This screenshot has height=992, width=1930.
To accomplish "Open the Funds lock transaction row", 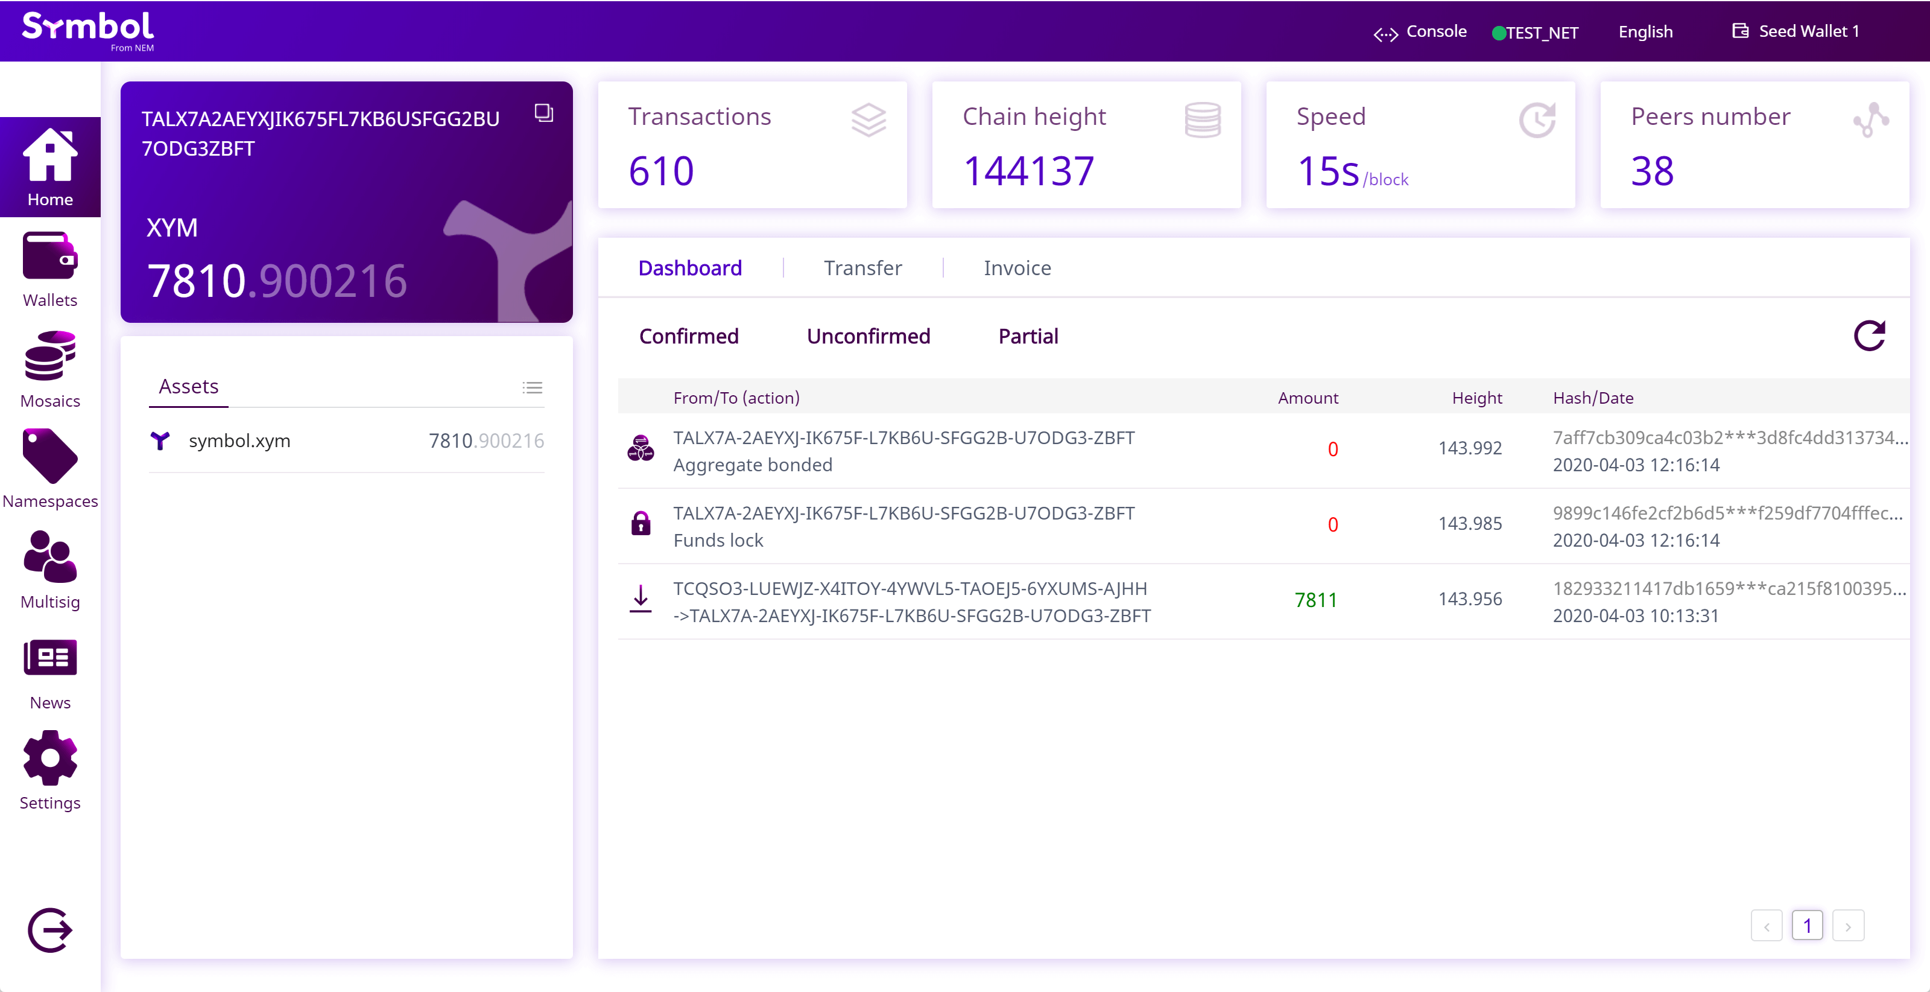I will tap(1263, 526).
